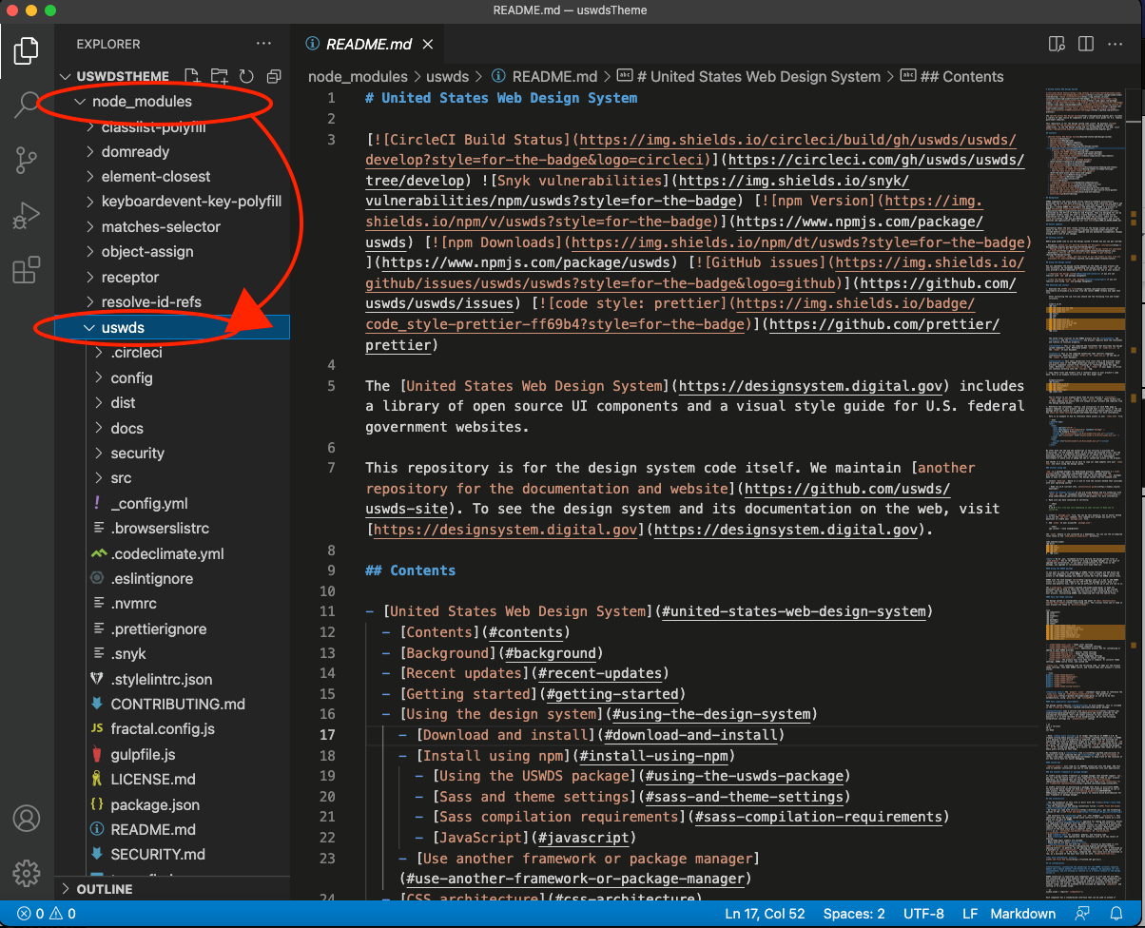1145x928 pixels.
Task: Open the .nvmrc file
Action: pyautogui.click(x=172, y=604)
